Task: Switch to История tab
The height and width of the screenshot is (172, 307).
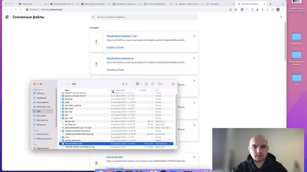Action: (220, 4)
